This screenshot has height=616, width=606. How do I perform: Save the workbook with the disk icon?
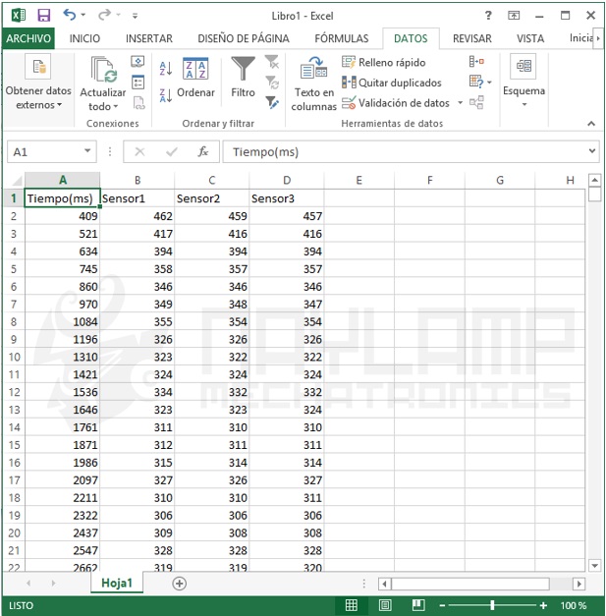pyautogui.click(x=43, y=16)
